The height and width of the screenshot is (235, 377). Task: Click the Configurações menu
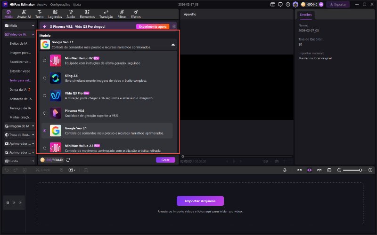pos(60,4)
